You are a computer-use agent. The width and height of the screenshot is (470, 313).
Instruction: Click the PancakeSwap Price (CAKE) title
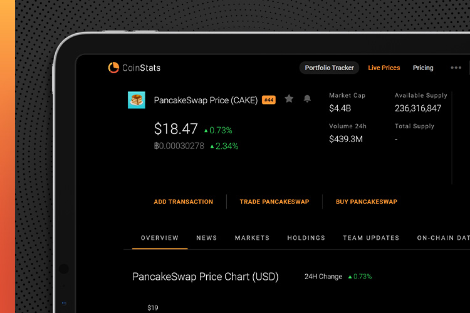[x=206, y=100]
